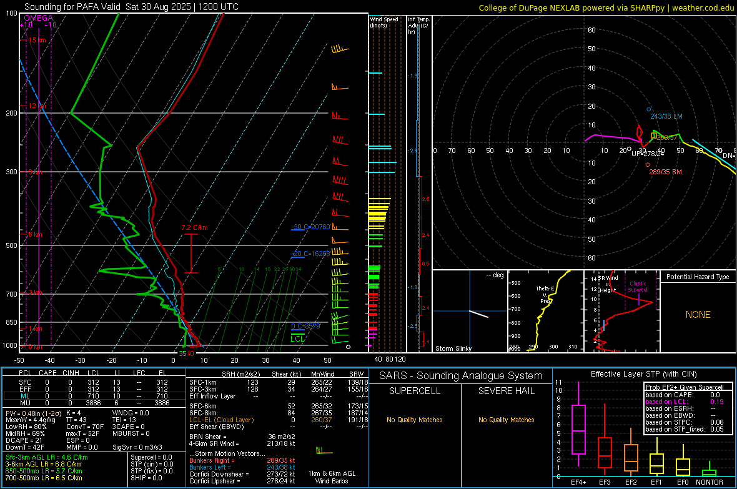The image size is (737, 489).
Task: Click the 'Storm Slinky' panel label
Action: click(x=453, y=348)
